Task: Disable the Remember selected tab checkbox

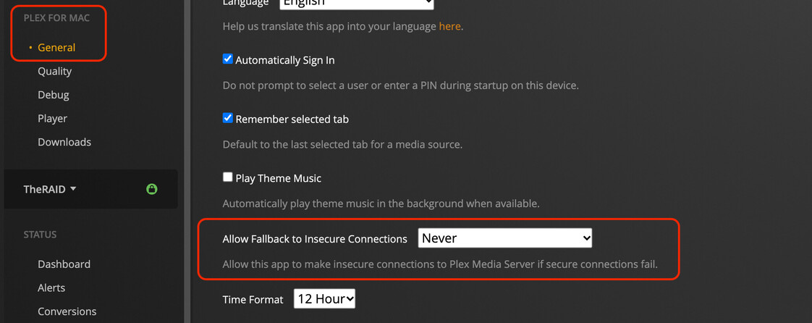Action: [x=228, y=118]
